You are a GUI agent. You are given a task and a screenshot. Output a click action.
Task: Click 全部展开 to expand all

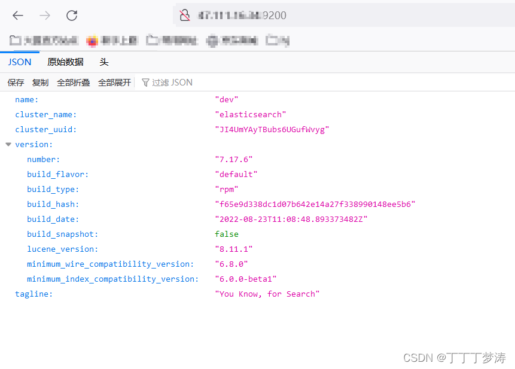(114, 83)
